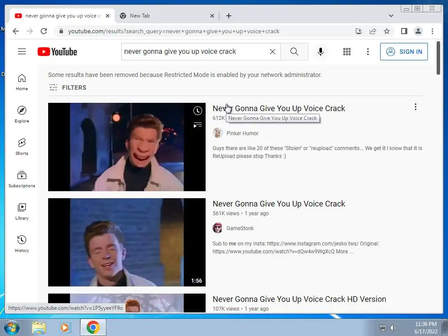
Task: Expand the search FILTERS options
Action: click(x=67, y=87)
